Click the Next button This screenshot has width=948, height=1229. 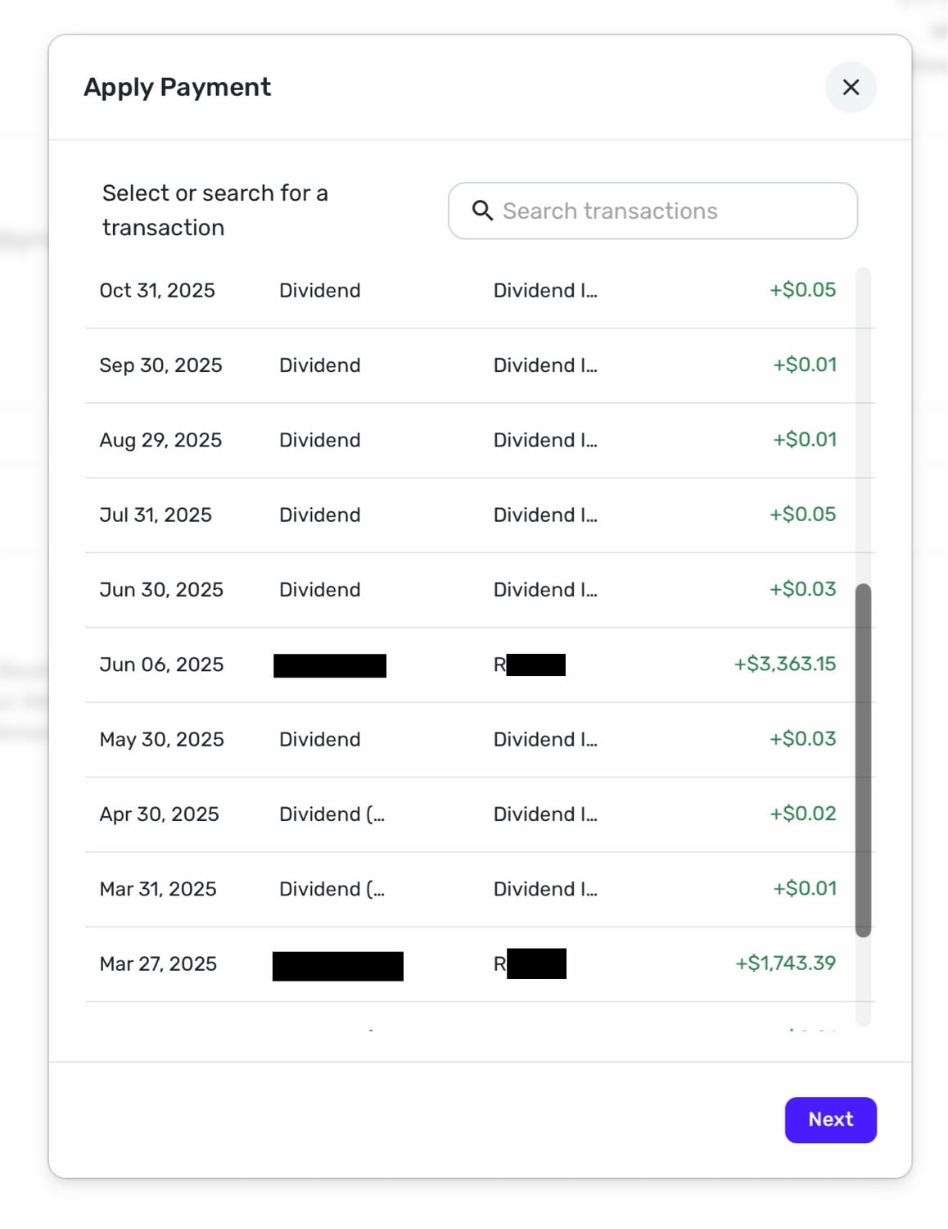tap(830, 1119)
